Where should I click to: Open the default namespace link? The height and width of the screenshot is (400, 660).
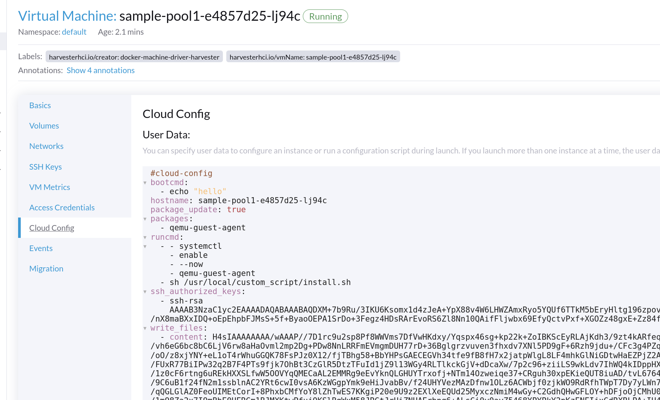[x=74, y=32]
